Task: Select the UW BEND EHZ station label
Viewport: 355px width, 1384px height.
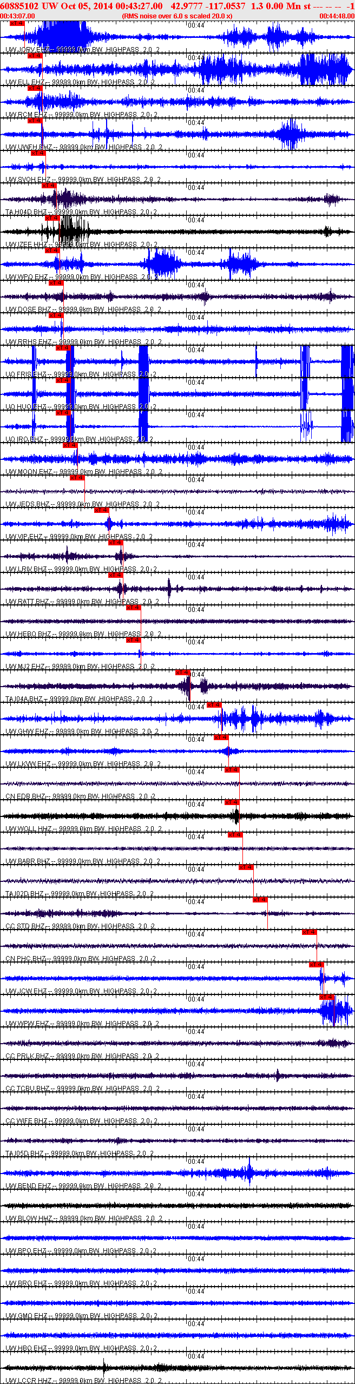Action: point(28,1186)
